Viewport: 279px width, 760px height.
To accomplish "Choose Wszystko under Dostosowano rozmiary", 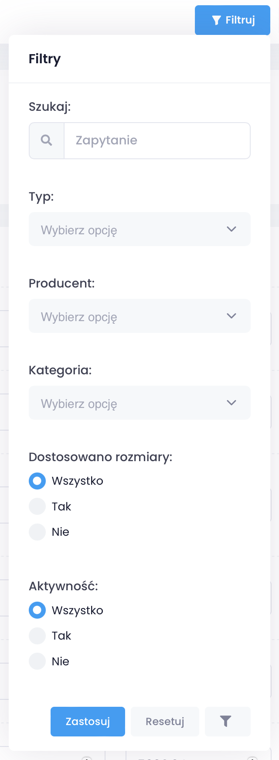I will (x=37, y=481).
